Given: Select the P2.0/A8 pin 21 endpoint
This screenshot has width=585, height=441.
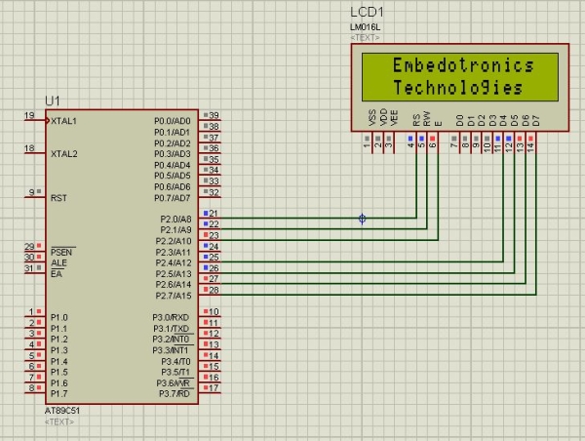Looking at the screenshot, I should [x=210, y=217].
